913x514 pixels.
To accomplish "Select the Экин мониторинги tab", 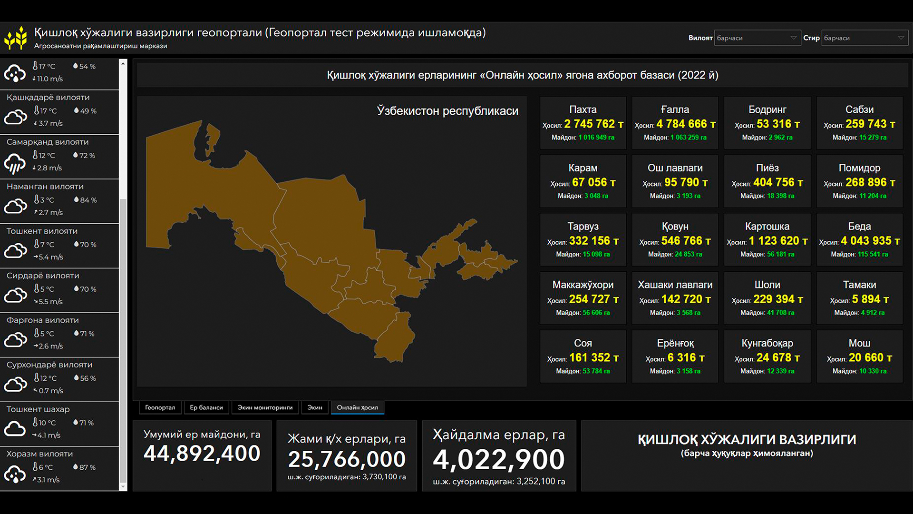I will pyautogui.click(x=265, y=407).
